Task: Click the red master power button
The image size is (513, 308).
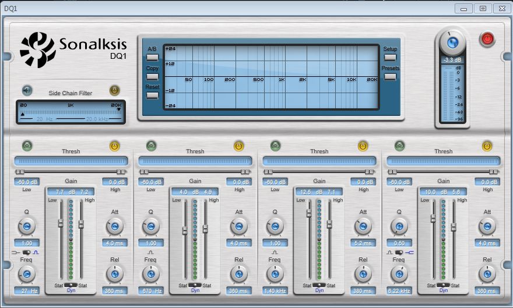Action: pos(487,39)
